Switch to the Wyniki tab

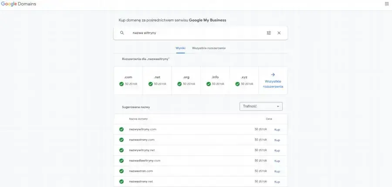180,48
